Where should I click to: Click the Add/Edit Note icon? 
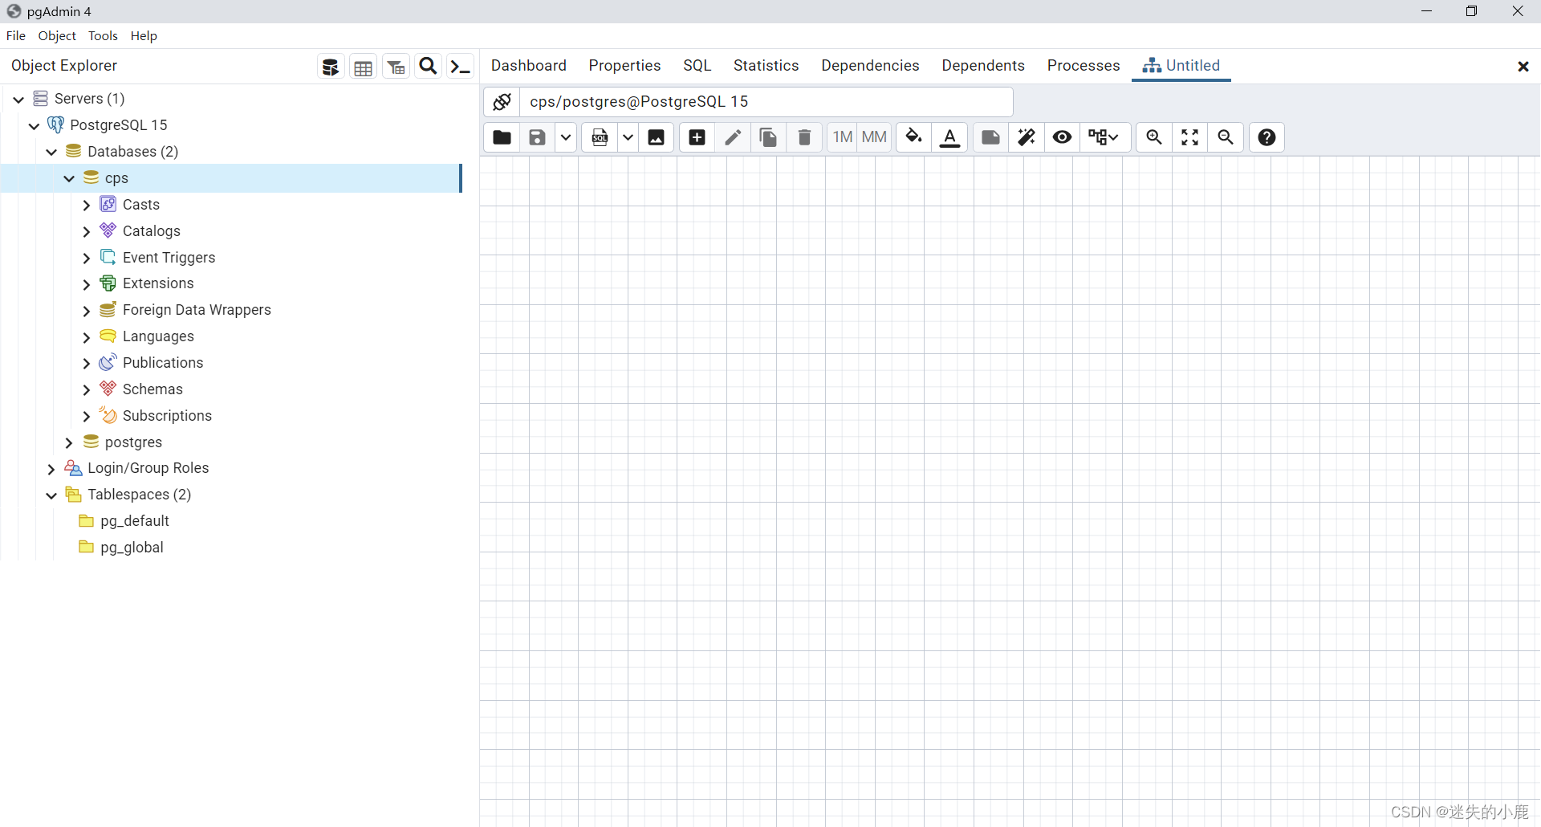click(991, 137)
